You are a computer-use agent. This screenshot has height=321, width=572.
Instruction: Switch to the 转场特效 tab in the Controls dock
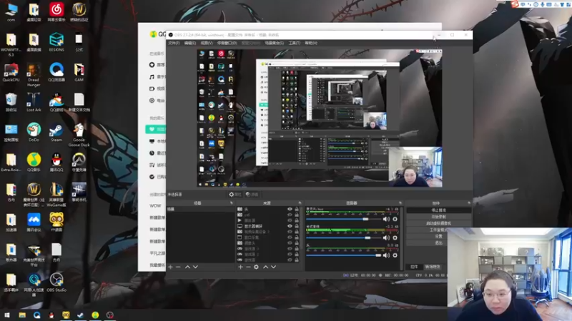[433, 267]
